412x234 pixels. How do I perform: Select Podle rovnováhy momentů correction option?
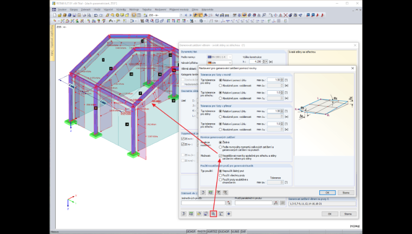point(221,147)
